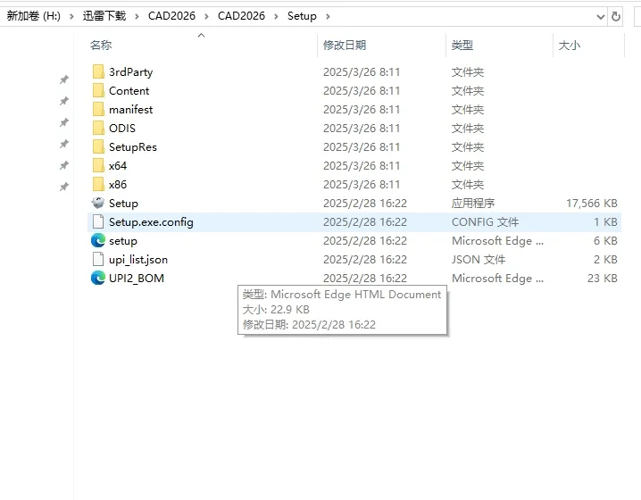Image resolution: width=641 pixels, height=500 pixels.
Task: Click the Setup application installer icon
Action: 98,204
